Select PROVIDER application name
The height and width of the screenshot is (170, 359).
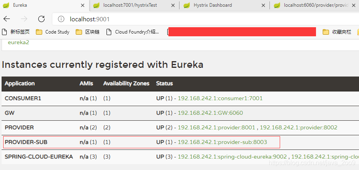pyautogui.click(x=19, y=127)
